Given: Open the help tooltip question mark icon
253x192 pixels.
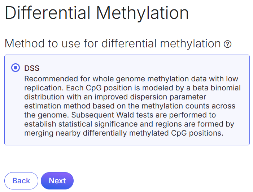Looking at the screenshot, I should (227, 44).
